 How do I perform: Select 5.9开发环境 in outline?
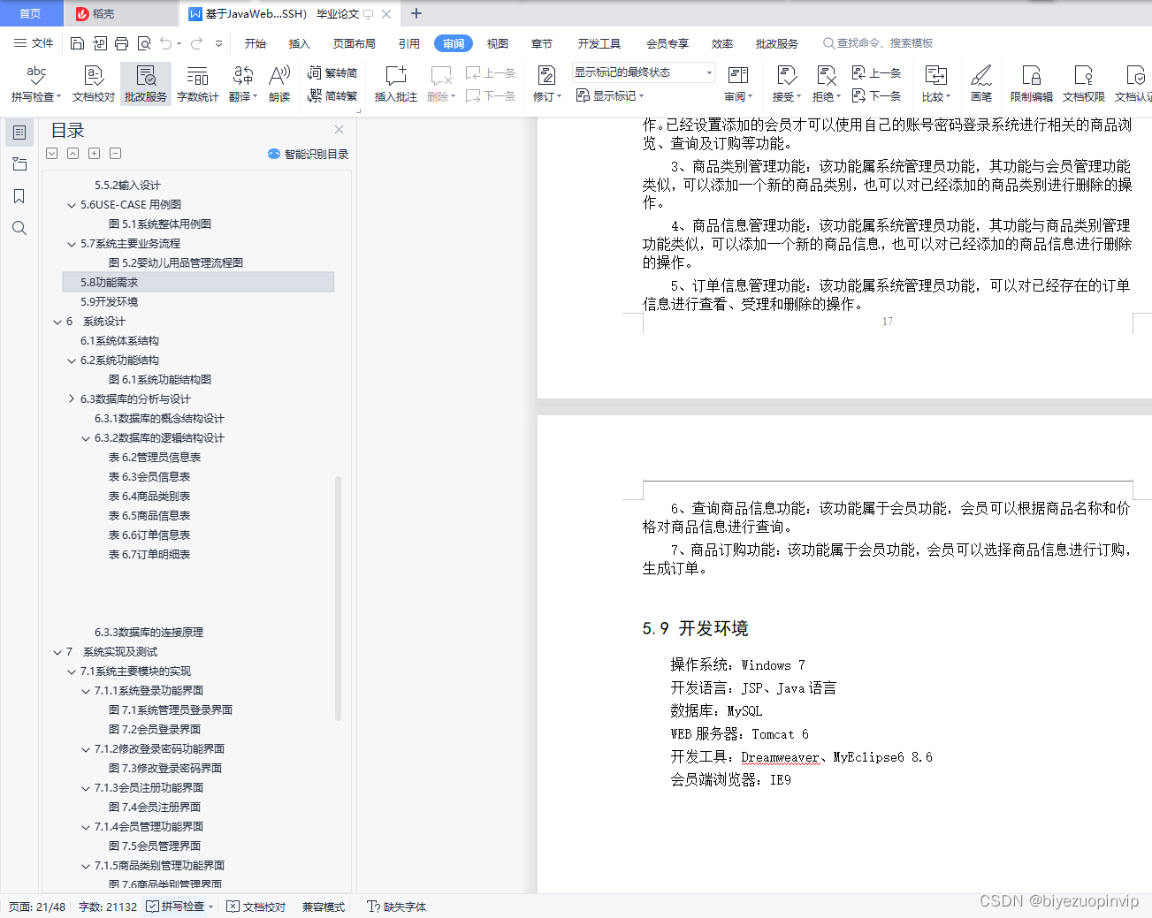(x=109, y=302)
